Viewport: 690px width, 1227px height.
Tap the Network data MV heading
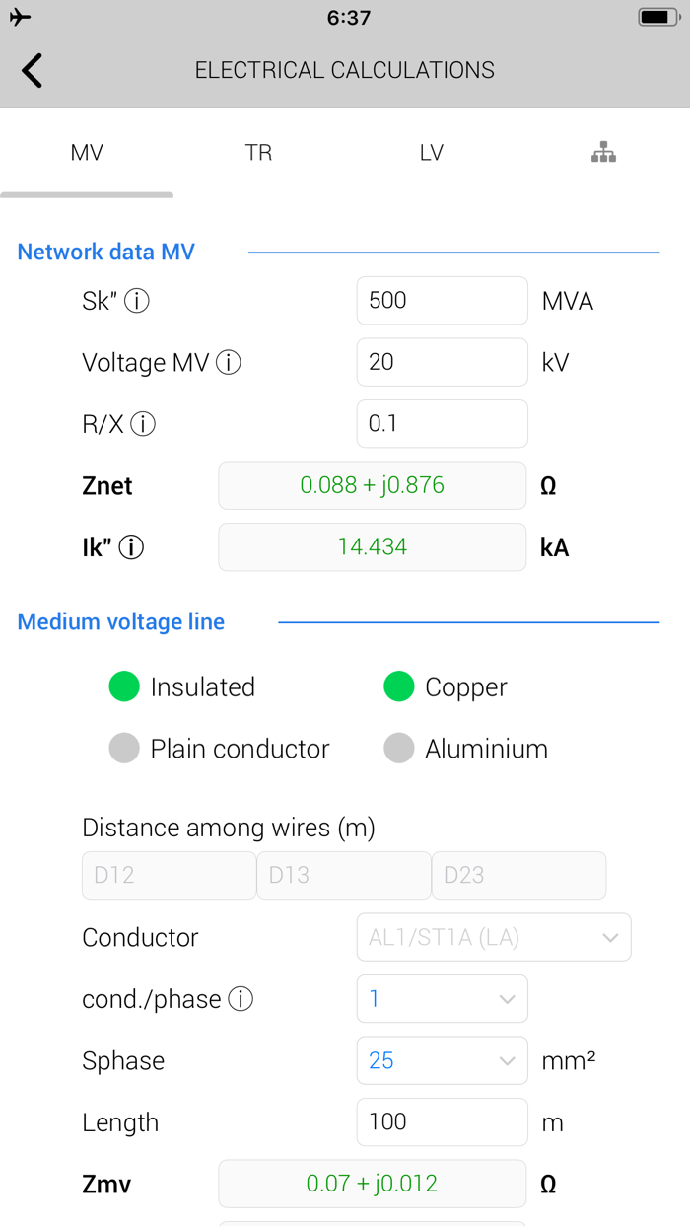(105, 252)
